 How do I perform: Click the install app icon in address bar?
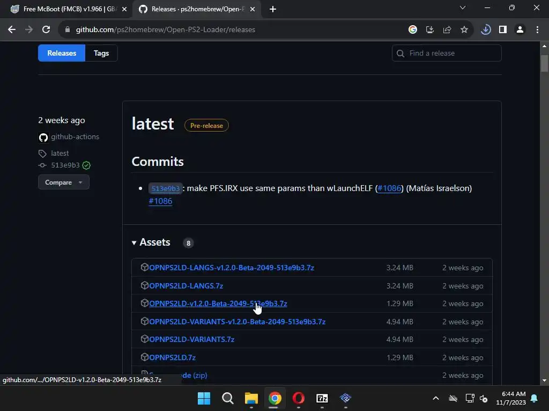(430, 30)
